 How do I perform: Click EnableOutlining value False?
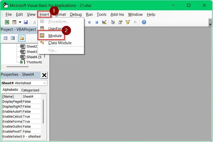pyautogui.click(x=31, y=126)
